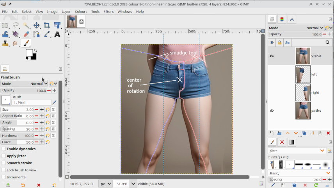Delete layer using red X icon
This screenshot has width=334, height=188.
coord(328,133)
